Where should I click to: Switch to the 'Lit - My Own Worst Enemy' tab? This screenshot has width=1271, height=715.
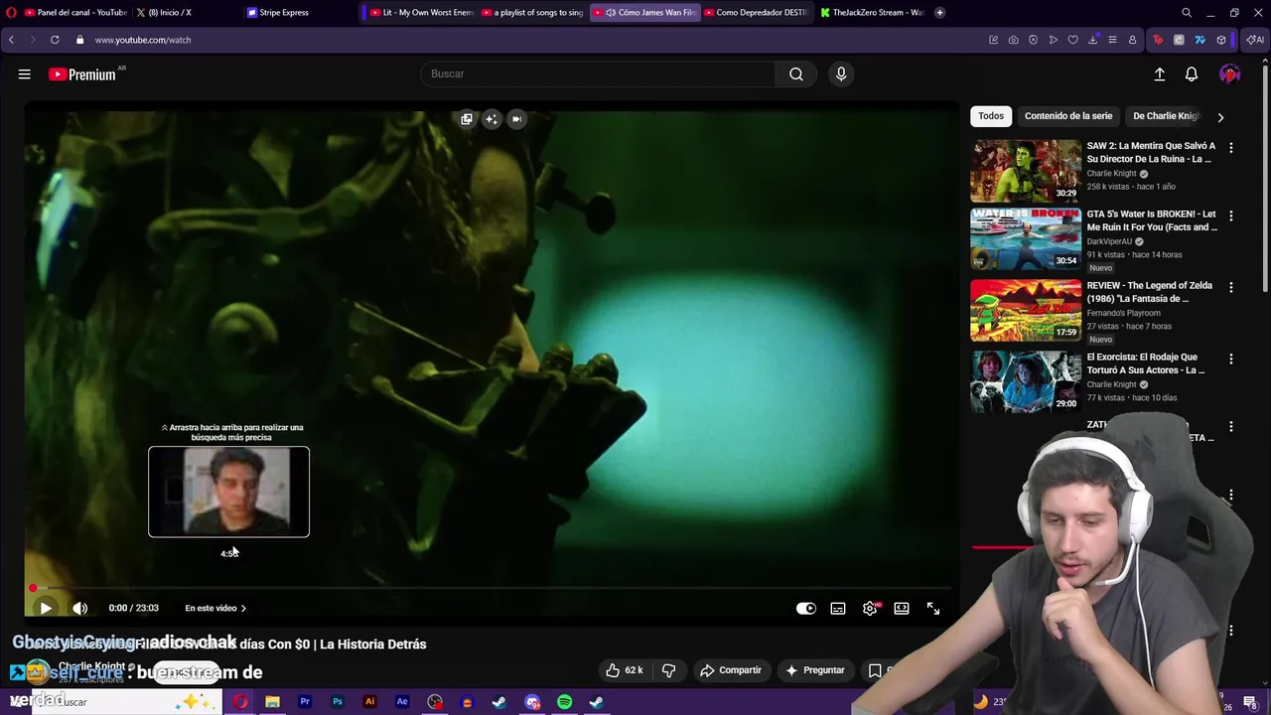pyautogui.click(x=421, y=13)
